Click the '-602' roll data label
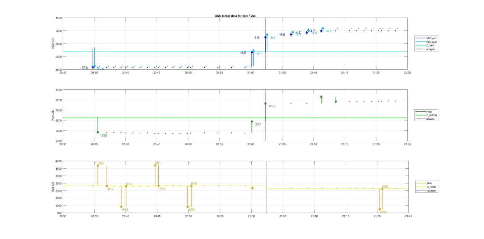 point(383,212)
